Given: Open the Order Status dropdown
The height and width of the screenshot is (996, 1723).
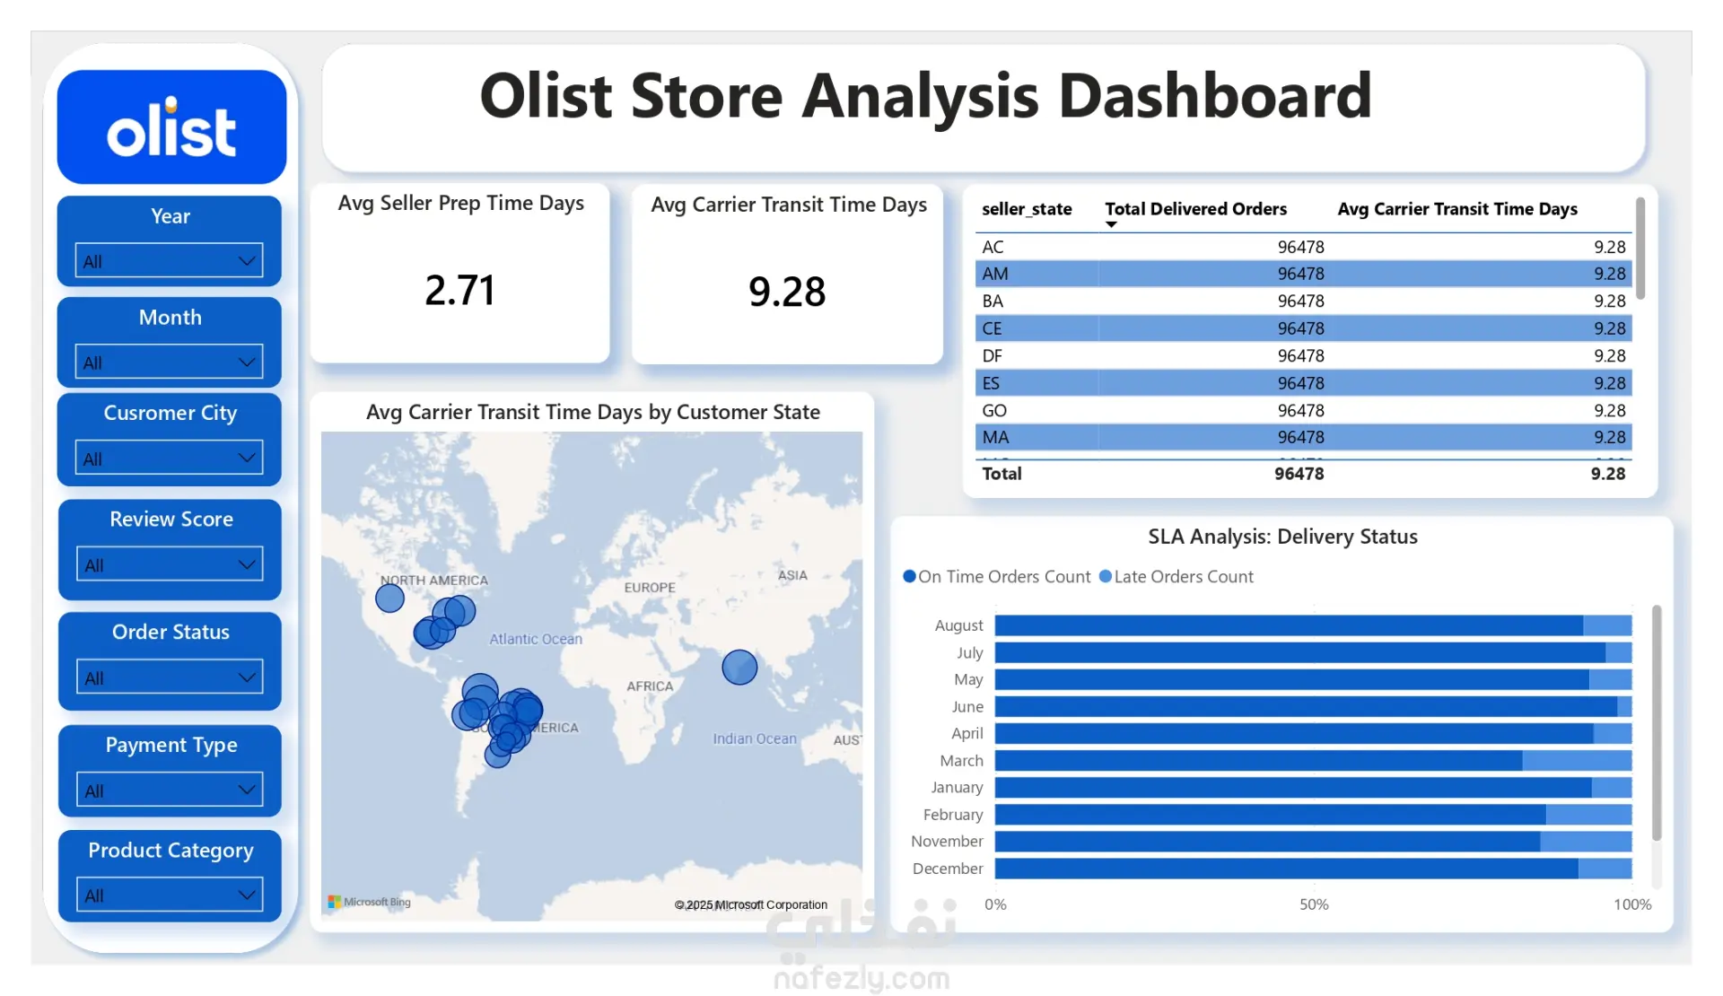Looking at the screenshot, I should click(x=169, y=678).
